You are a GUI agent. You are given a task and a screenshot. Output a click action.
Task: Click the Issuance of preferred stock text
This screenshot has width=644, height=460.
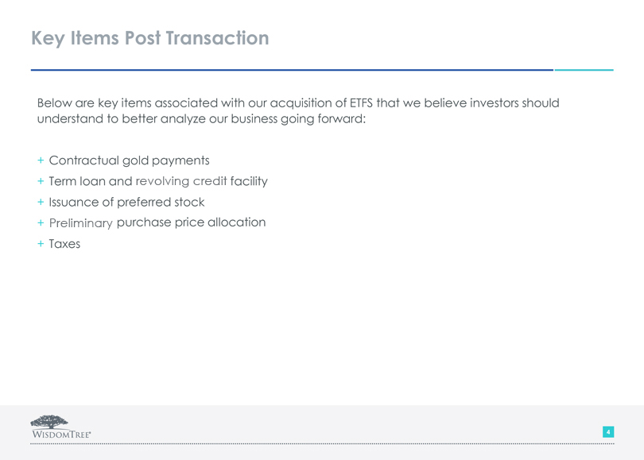126,202
